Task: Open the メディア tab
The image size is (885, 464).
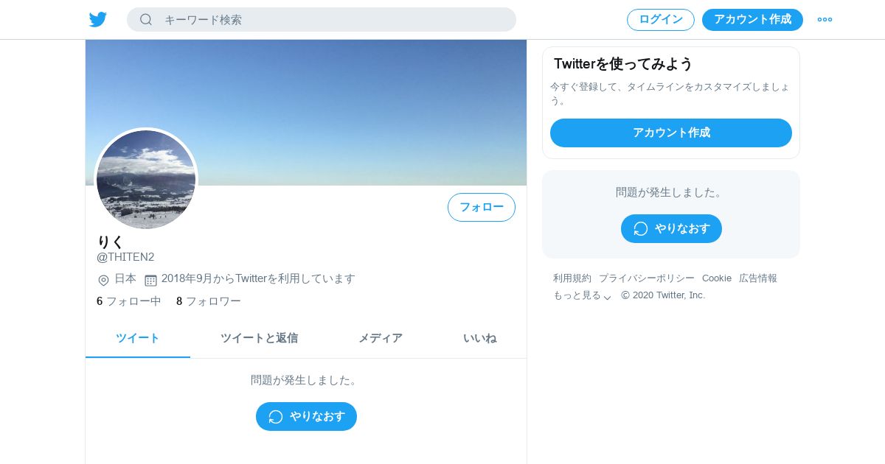Action: pos(381,338)
